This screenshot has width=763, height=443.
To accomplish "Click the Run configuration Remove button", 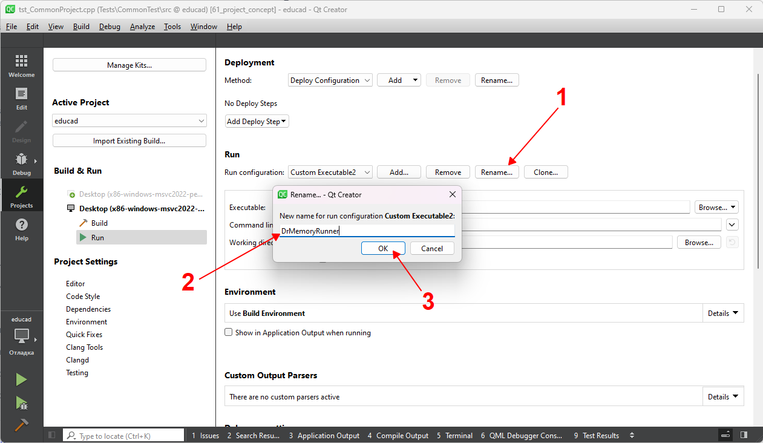I will (x=448, y=172).
